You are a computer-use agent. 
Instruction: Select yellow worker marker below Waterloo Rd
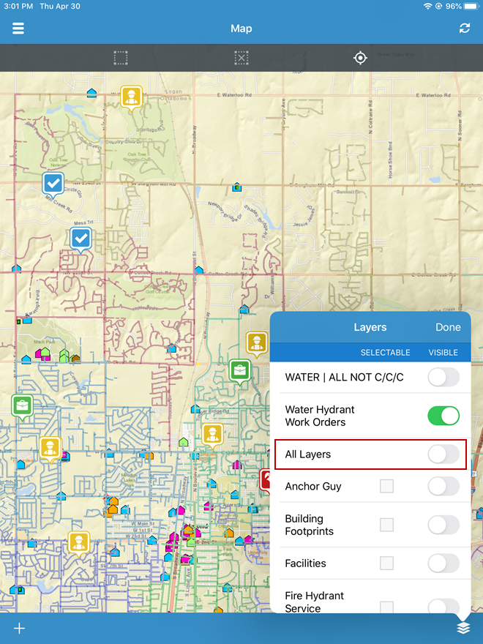coord(131,97)
